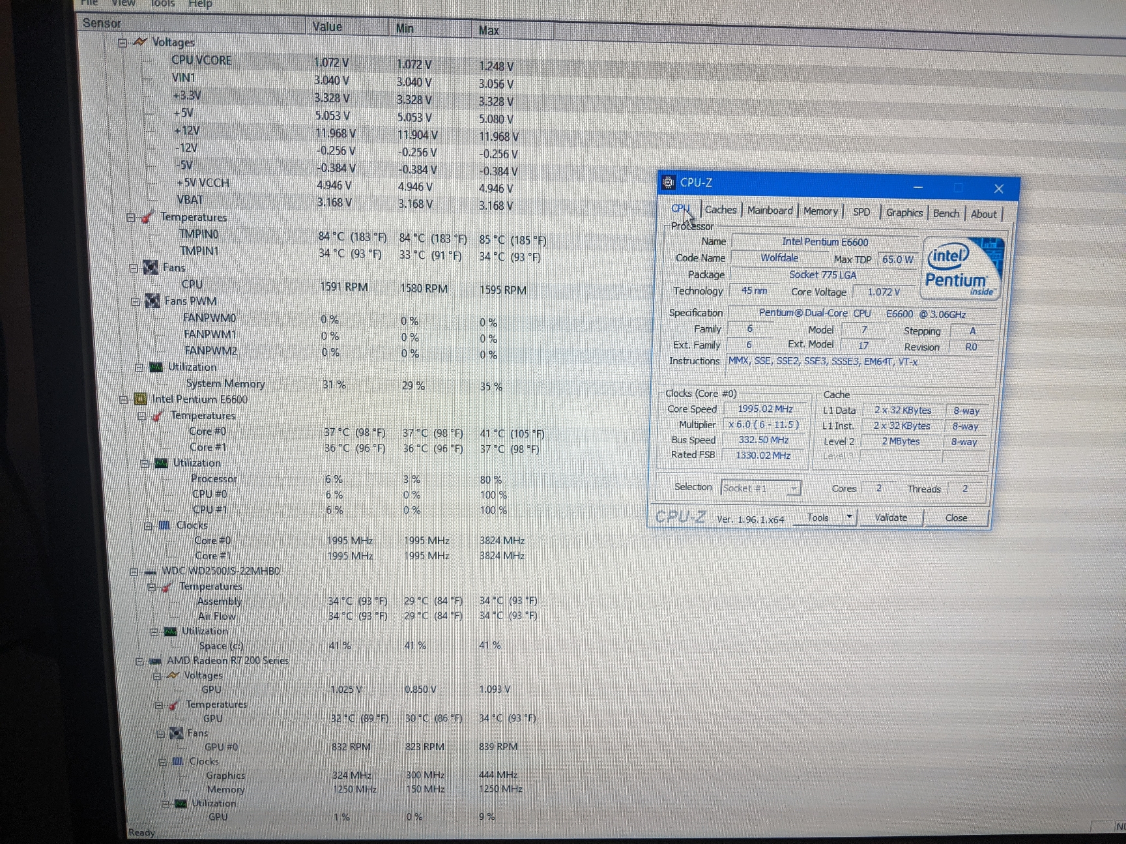Click the Fans icon above CPU fan row
1126x844 pixels.
[x=151, y=267]
